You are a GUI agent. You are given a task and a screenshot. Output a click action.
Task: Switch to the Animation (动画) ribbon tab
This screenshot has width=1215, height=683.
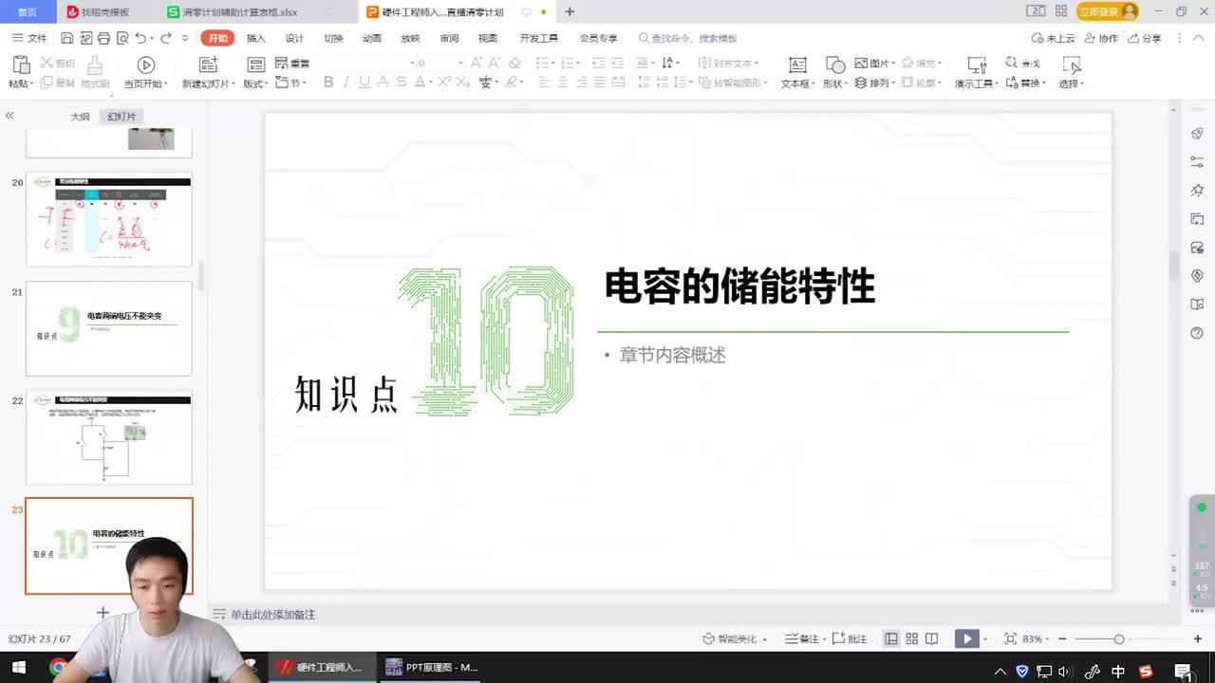click(372, 38)
